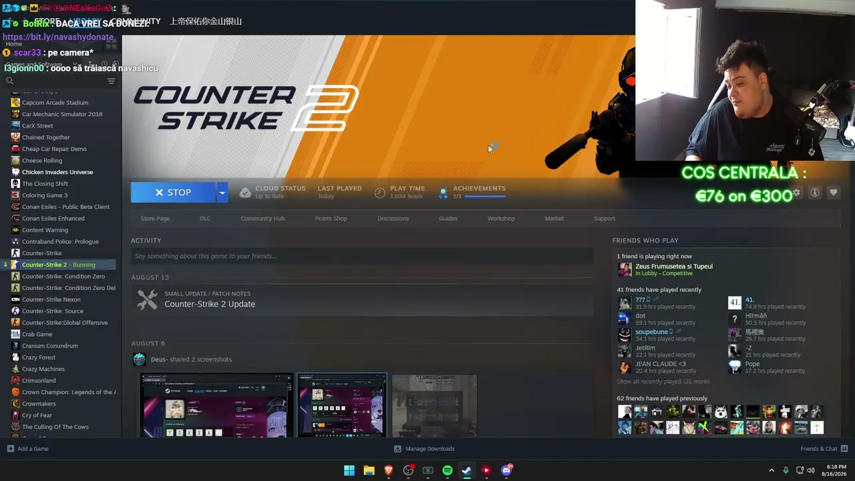Click the taskbar microphone tray icon
Viewport: 855px width, 481px height.
[786, 470]
